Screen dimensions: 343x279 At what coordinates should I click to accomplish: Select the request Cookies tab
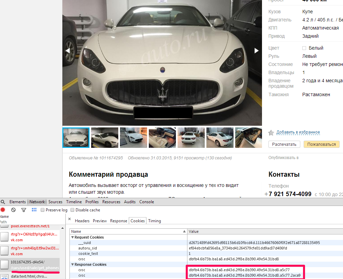click(138, 221)
